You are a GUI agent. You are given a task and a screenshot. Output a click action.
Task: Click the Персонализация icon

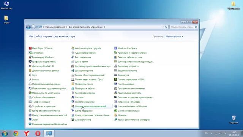(115, 84)
